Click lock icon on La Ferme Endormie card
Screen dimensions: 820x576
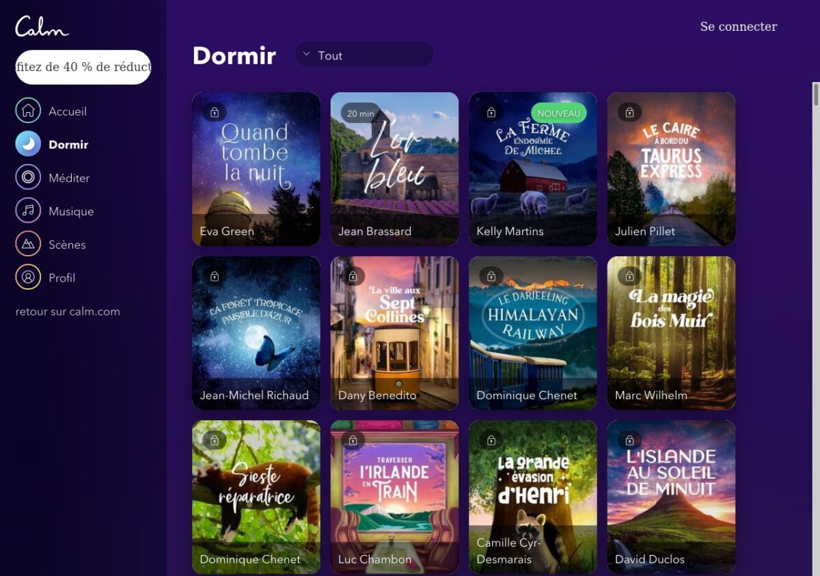pyautogui.click(x=491, y=112)
